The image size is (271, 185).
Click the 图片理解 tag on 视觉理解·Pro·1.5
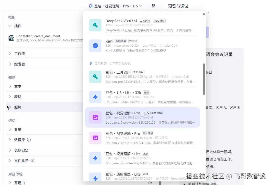156,113
